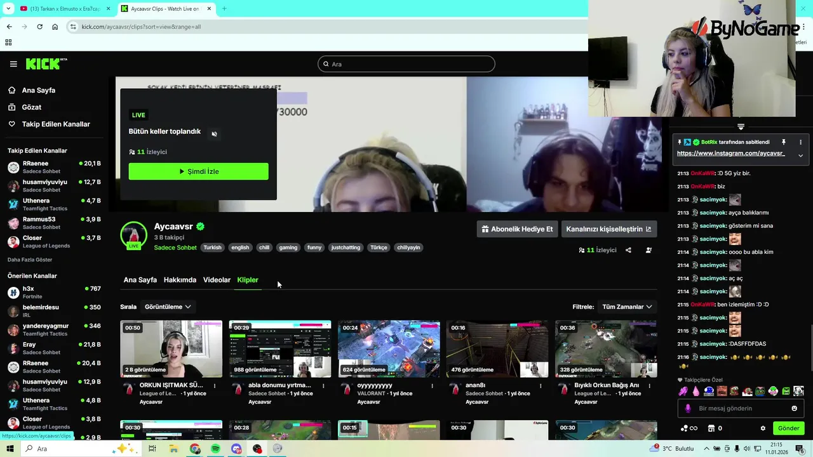Expand Daha Fazla Göster in sidebar

tap(30, 260)
